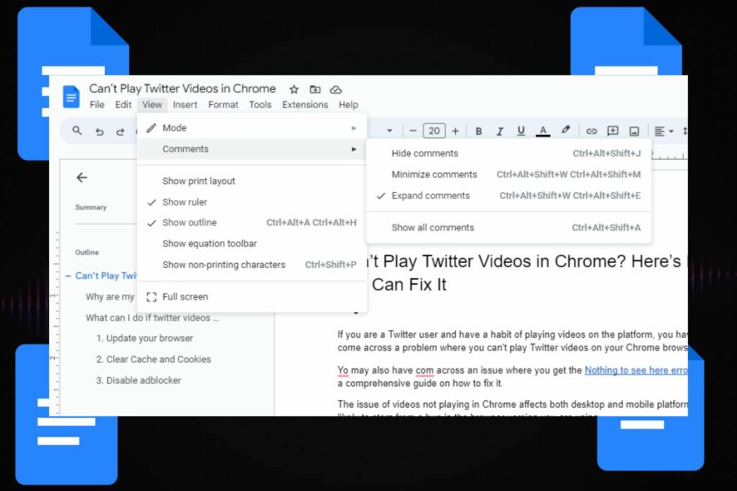Jump to outline item 1. Update your browser
737x491 pixels.
144,338
